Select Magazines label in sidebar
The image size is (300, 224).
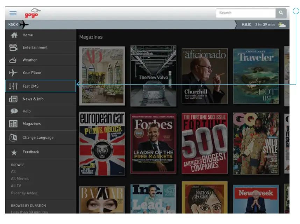(x=32, y=124)
